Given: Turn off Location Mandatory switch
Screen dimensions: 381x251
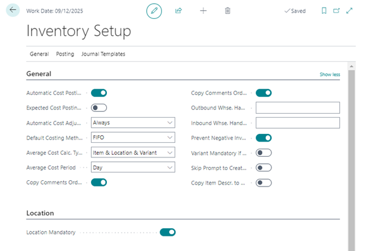Looking at the screenshot, I should tap(168, 232).
